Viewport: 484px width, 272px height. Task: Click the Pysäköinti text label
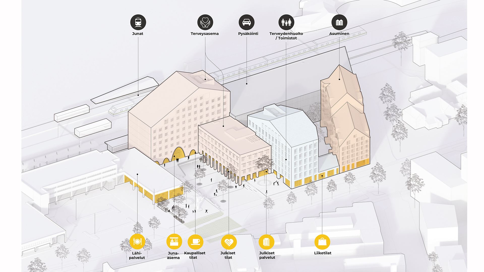pyautogui.click(x=248, y=33)
